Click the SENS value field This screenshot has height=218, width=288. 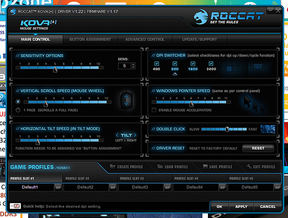tap(124, 66)
